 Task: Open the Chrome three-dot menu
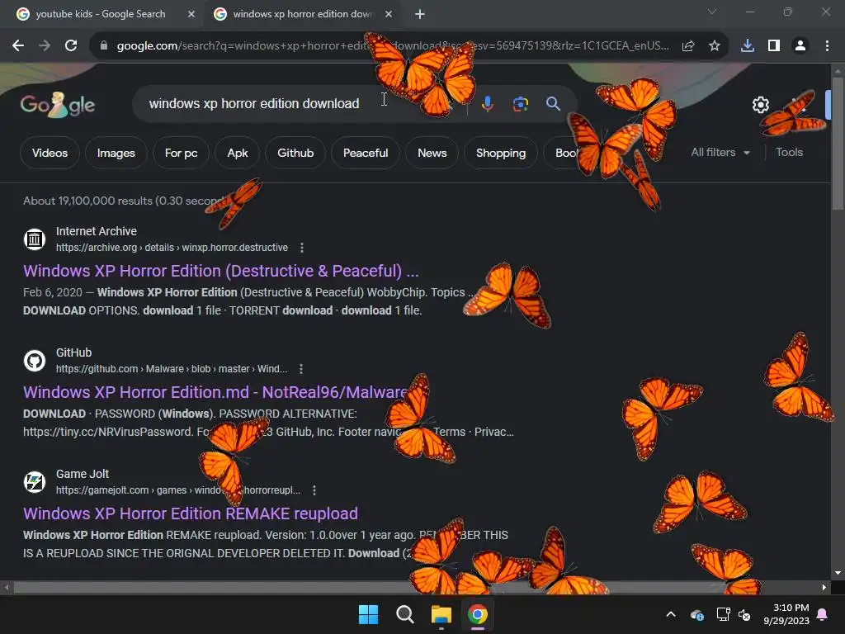[827, 46]
